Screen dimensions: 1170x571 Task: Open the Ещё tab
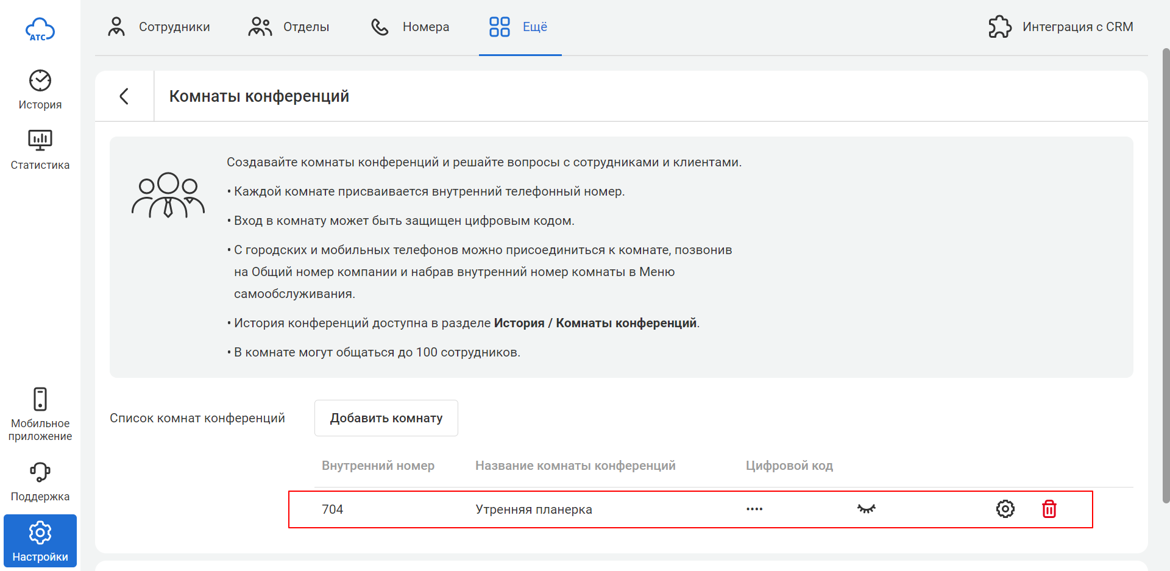[519, 27]
